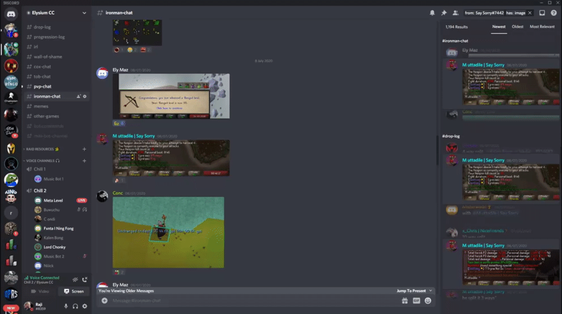
Task: Open green frog server icon
Action: pyautogui.click(x=11, y=180)
